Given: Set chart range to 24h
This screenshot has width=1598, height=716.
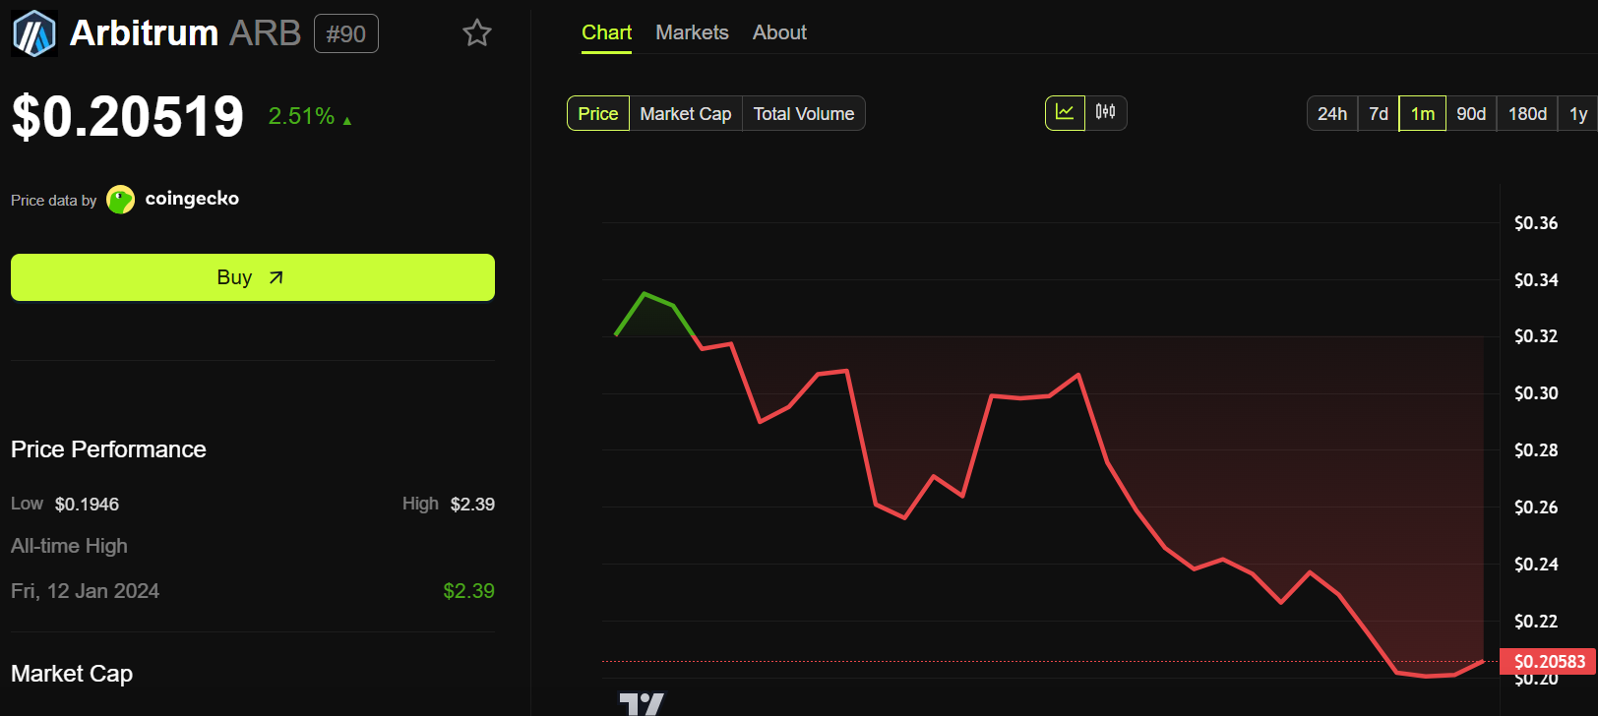Looking at the screenshot, I should click(1332, 113).
